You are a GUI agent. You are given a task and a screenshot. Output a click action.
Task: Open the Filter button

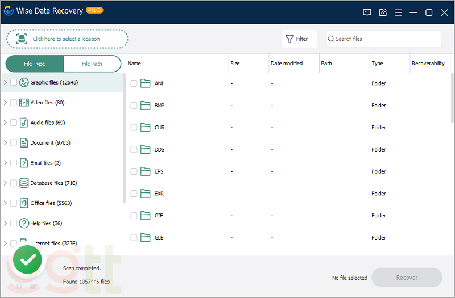coord(296,39)
